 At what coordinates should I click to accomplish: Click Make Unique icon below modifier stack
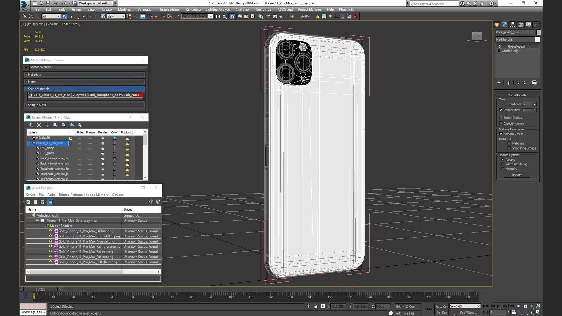pyautogui.click(x=518, y=83)
